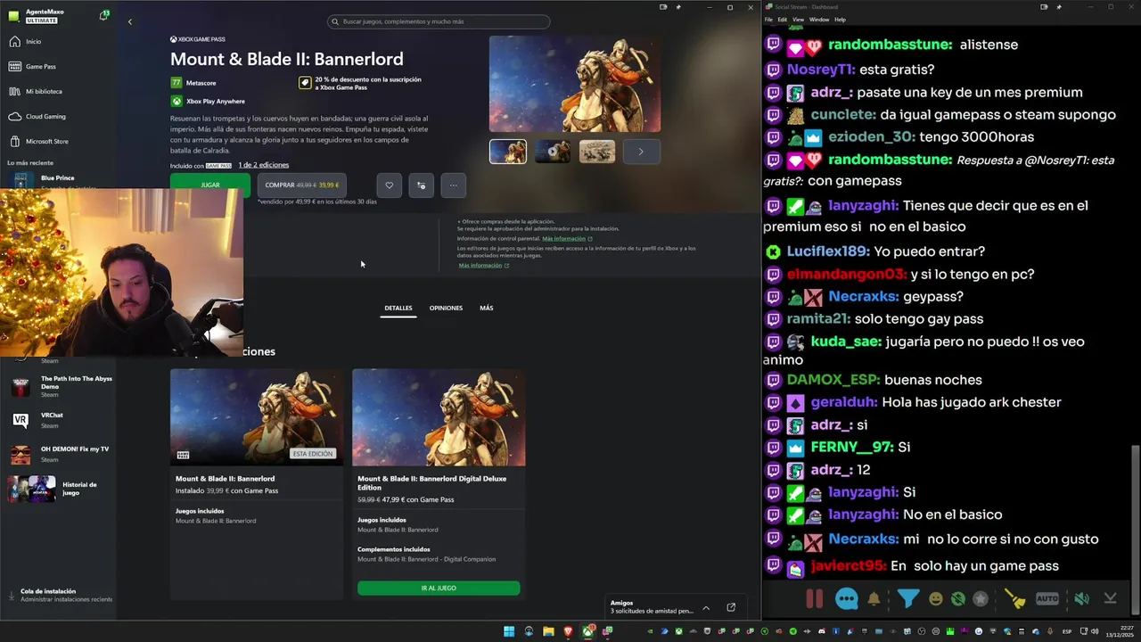This screenshot has width=1141, height=642.
Task: Open Xbox notifications bell
Action: [103, 16]
